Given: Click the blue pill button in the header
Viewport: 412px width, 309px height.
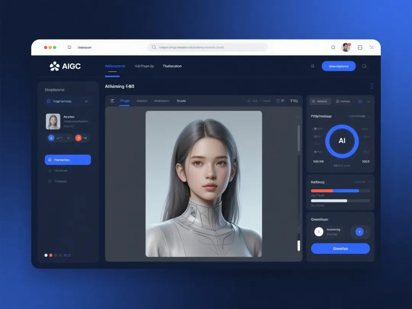Looking at the screenshot, I should click(x=338, y=66).
